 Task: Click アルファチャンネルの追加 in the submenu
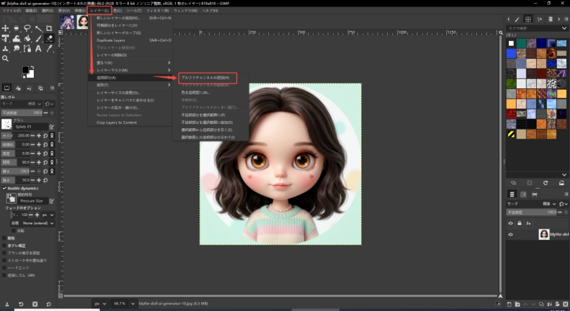pyautogui.click(x=205, y=77)
